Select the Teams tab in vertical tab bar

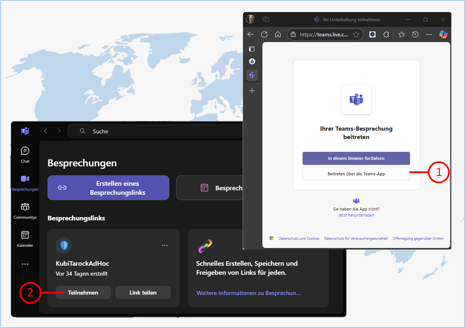pyautogui.click(x=252, y=75)
